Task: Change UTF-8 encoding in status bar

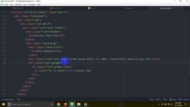Action: (158, 99)
